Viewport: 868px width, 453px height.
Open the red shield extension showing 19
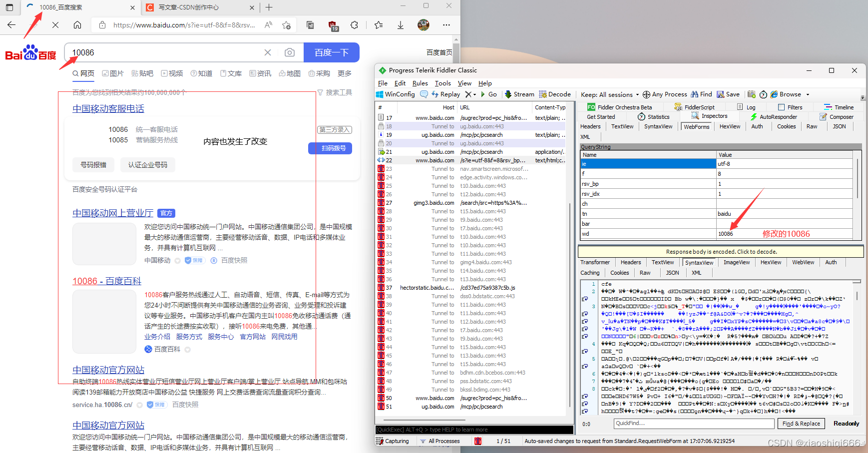[333, 25]
